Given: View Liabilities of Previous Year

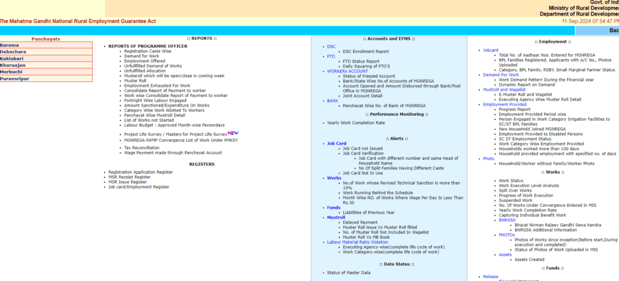Looking at the screenshot, I should (x=369, y=212).
